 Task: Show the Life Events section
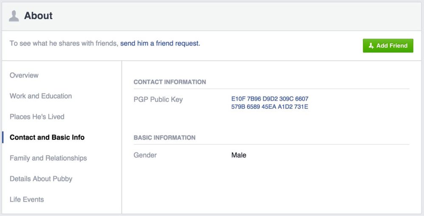click(x=27, y=199)
